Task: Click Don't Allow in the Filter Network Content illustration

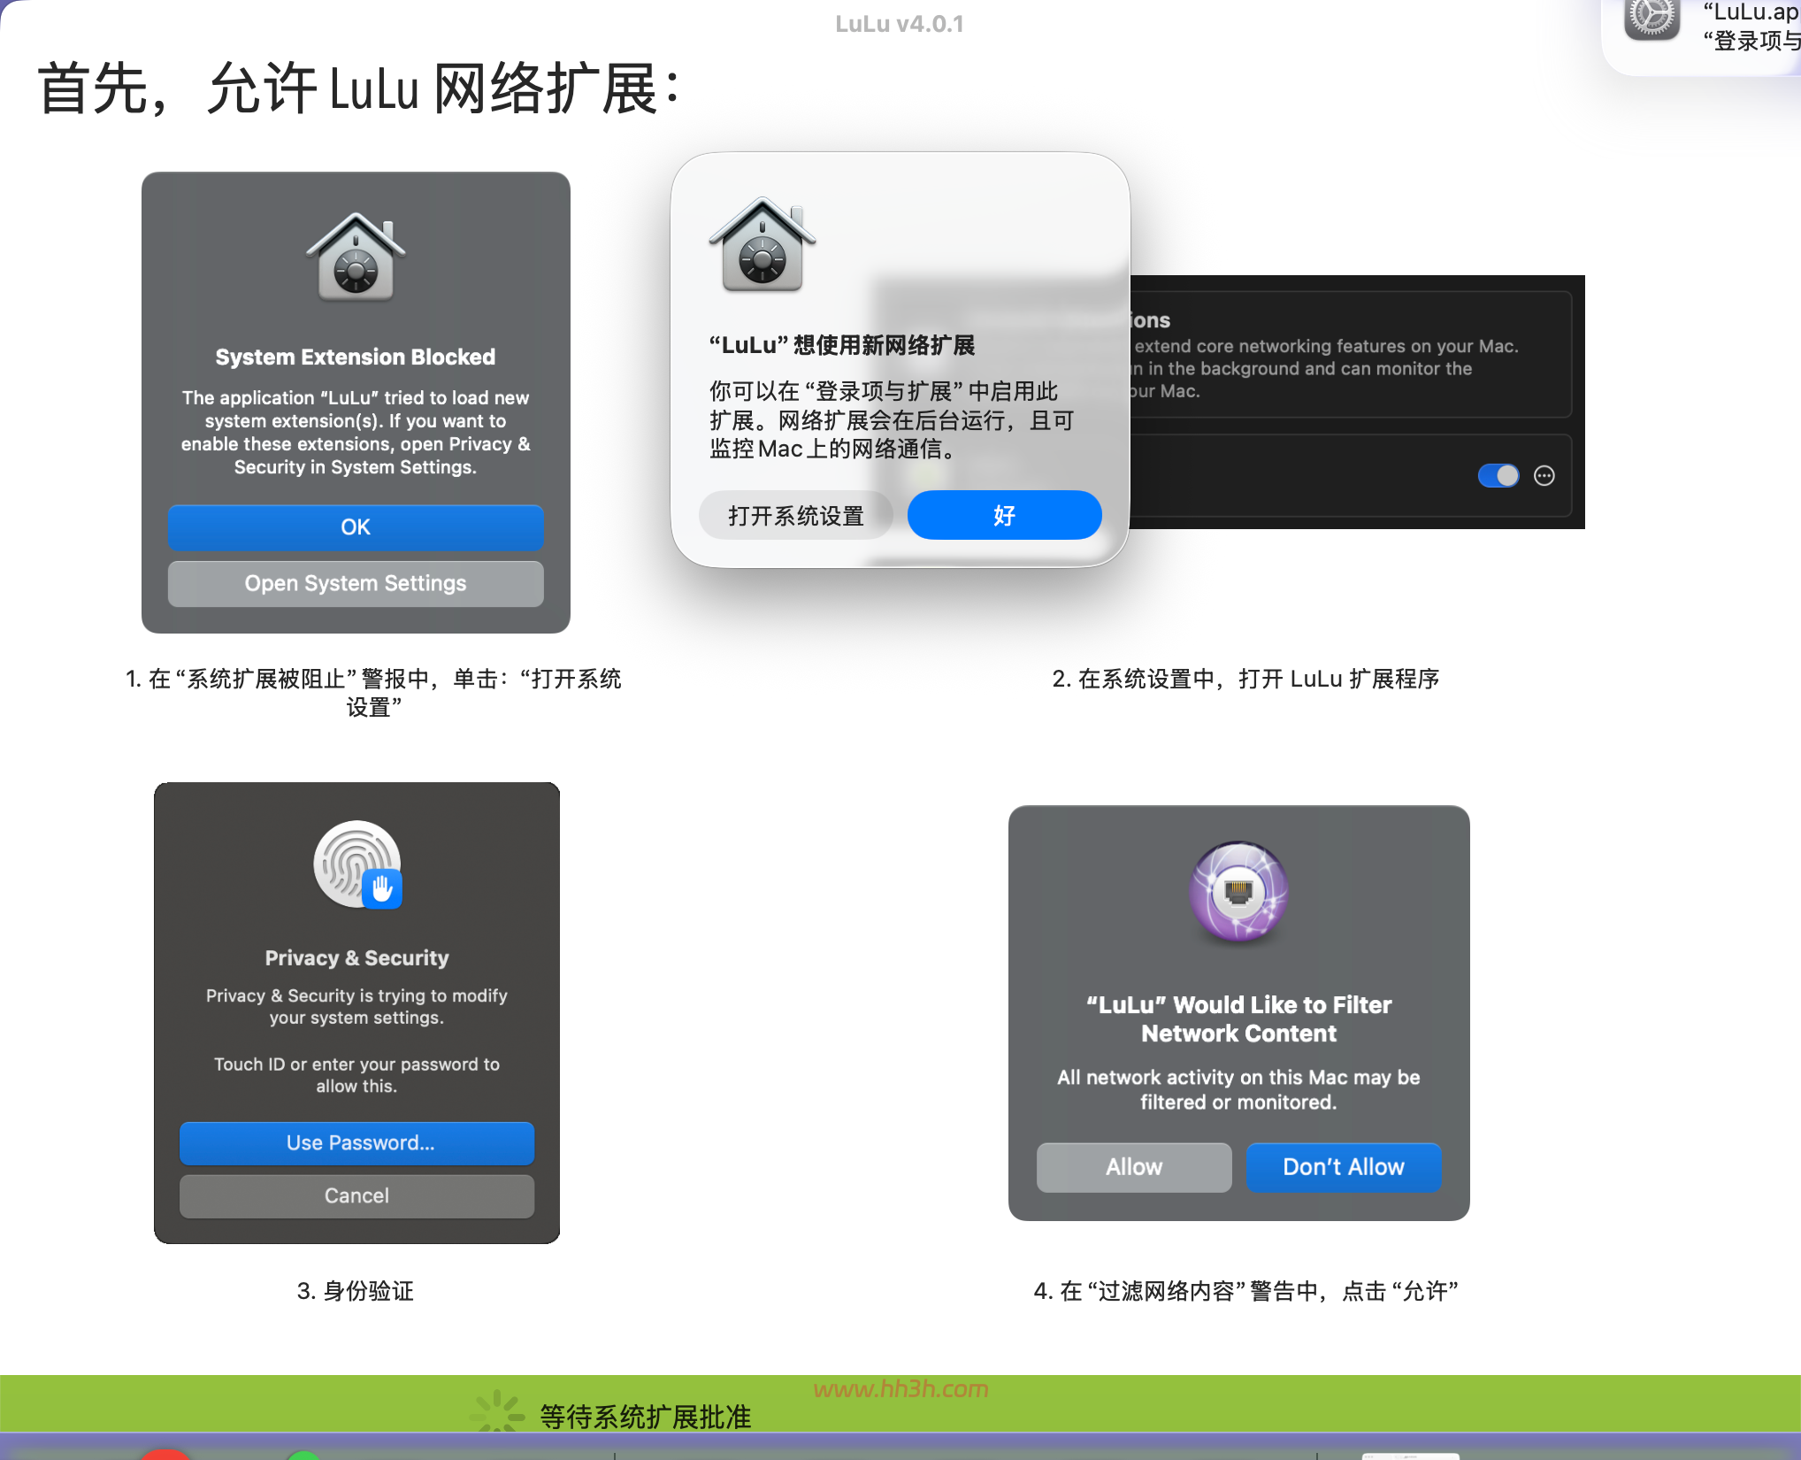Action: (x=1344, y=1167)
